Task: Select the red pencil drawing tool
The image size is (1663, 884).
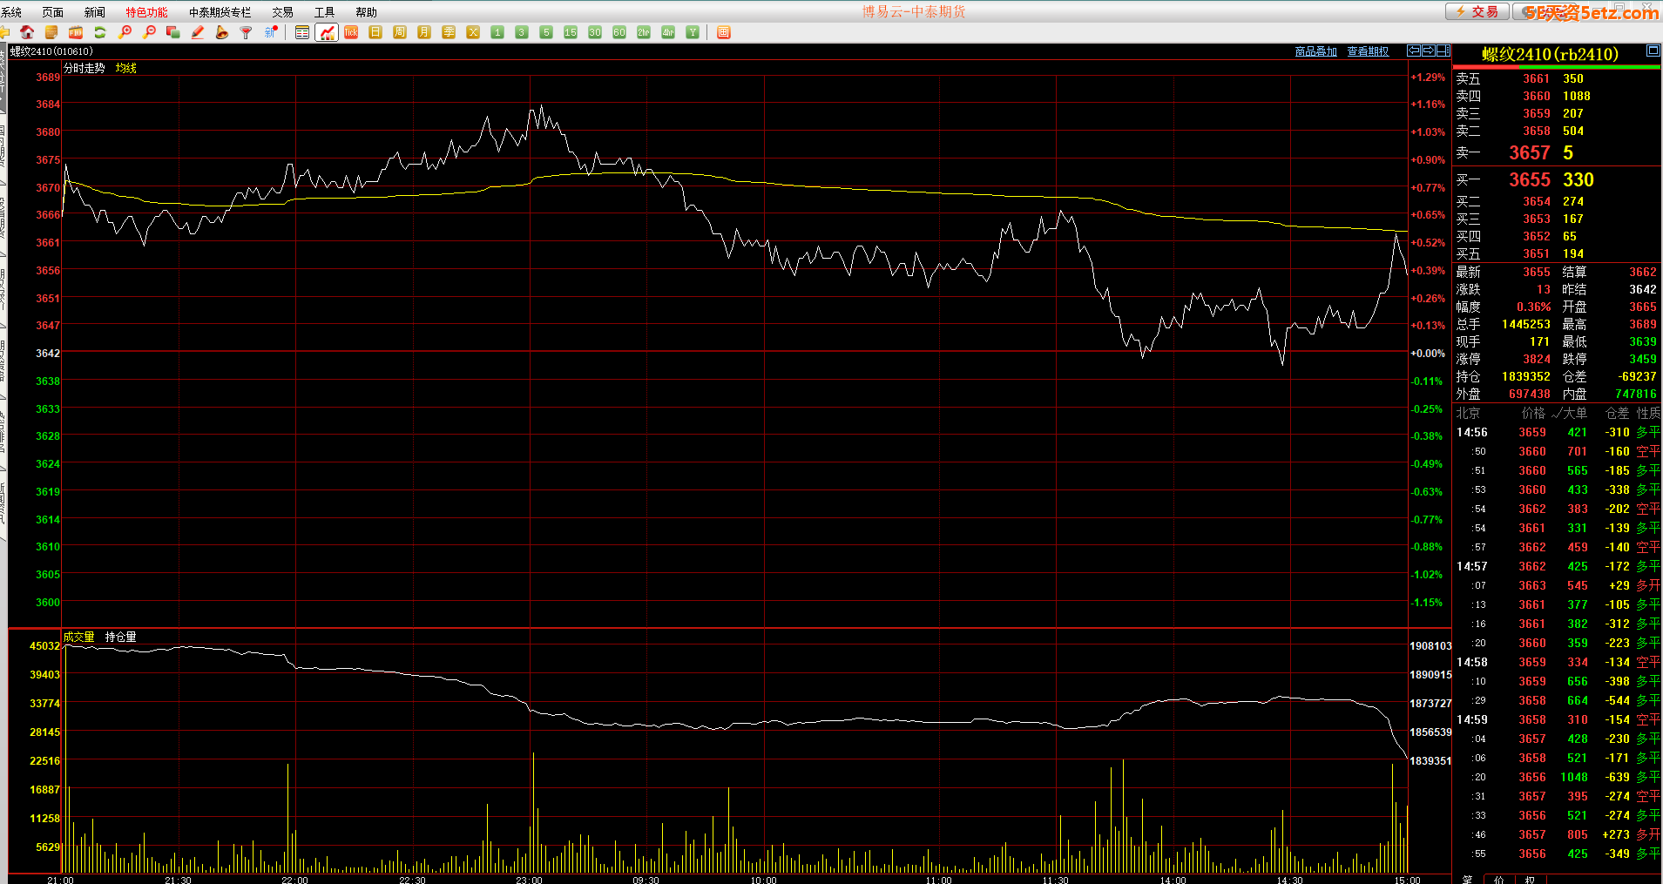Action: (x=198, y=32)
